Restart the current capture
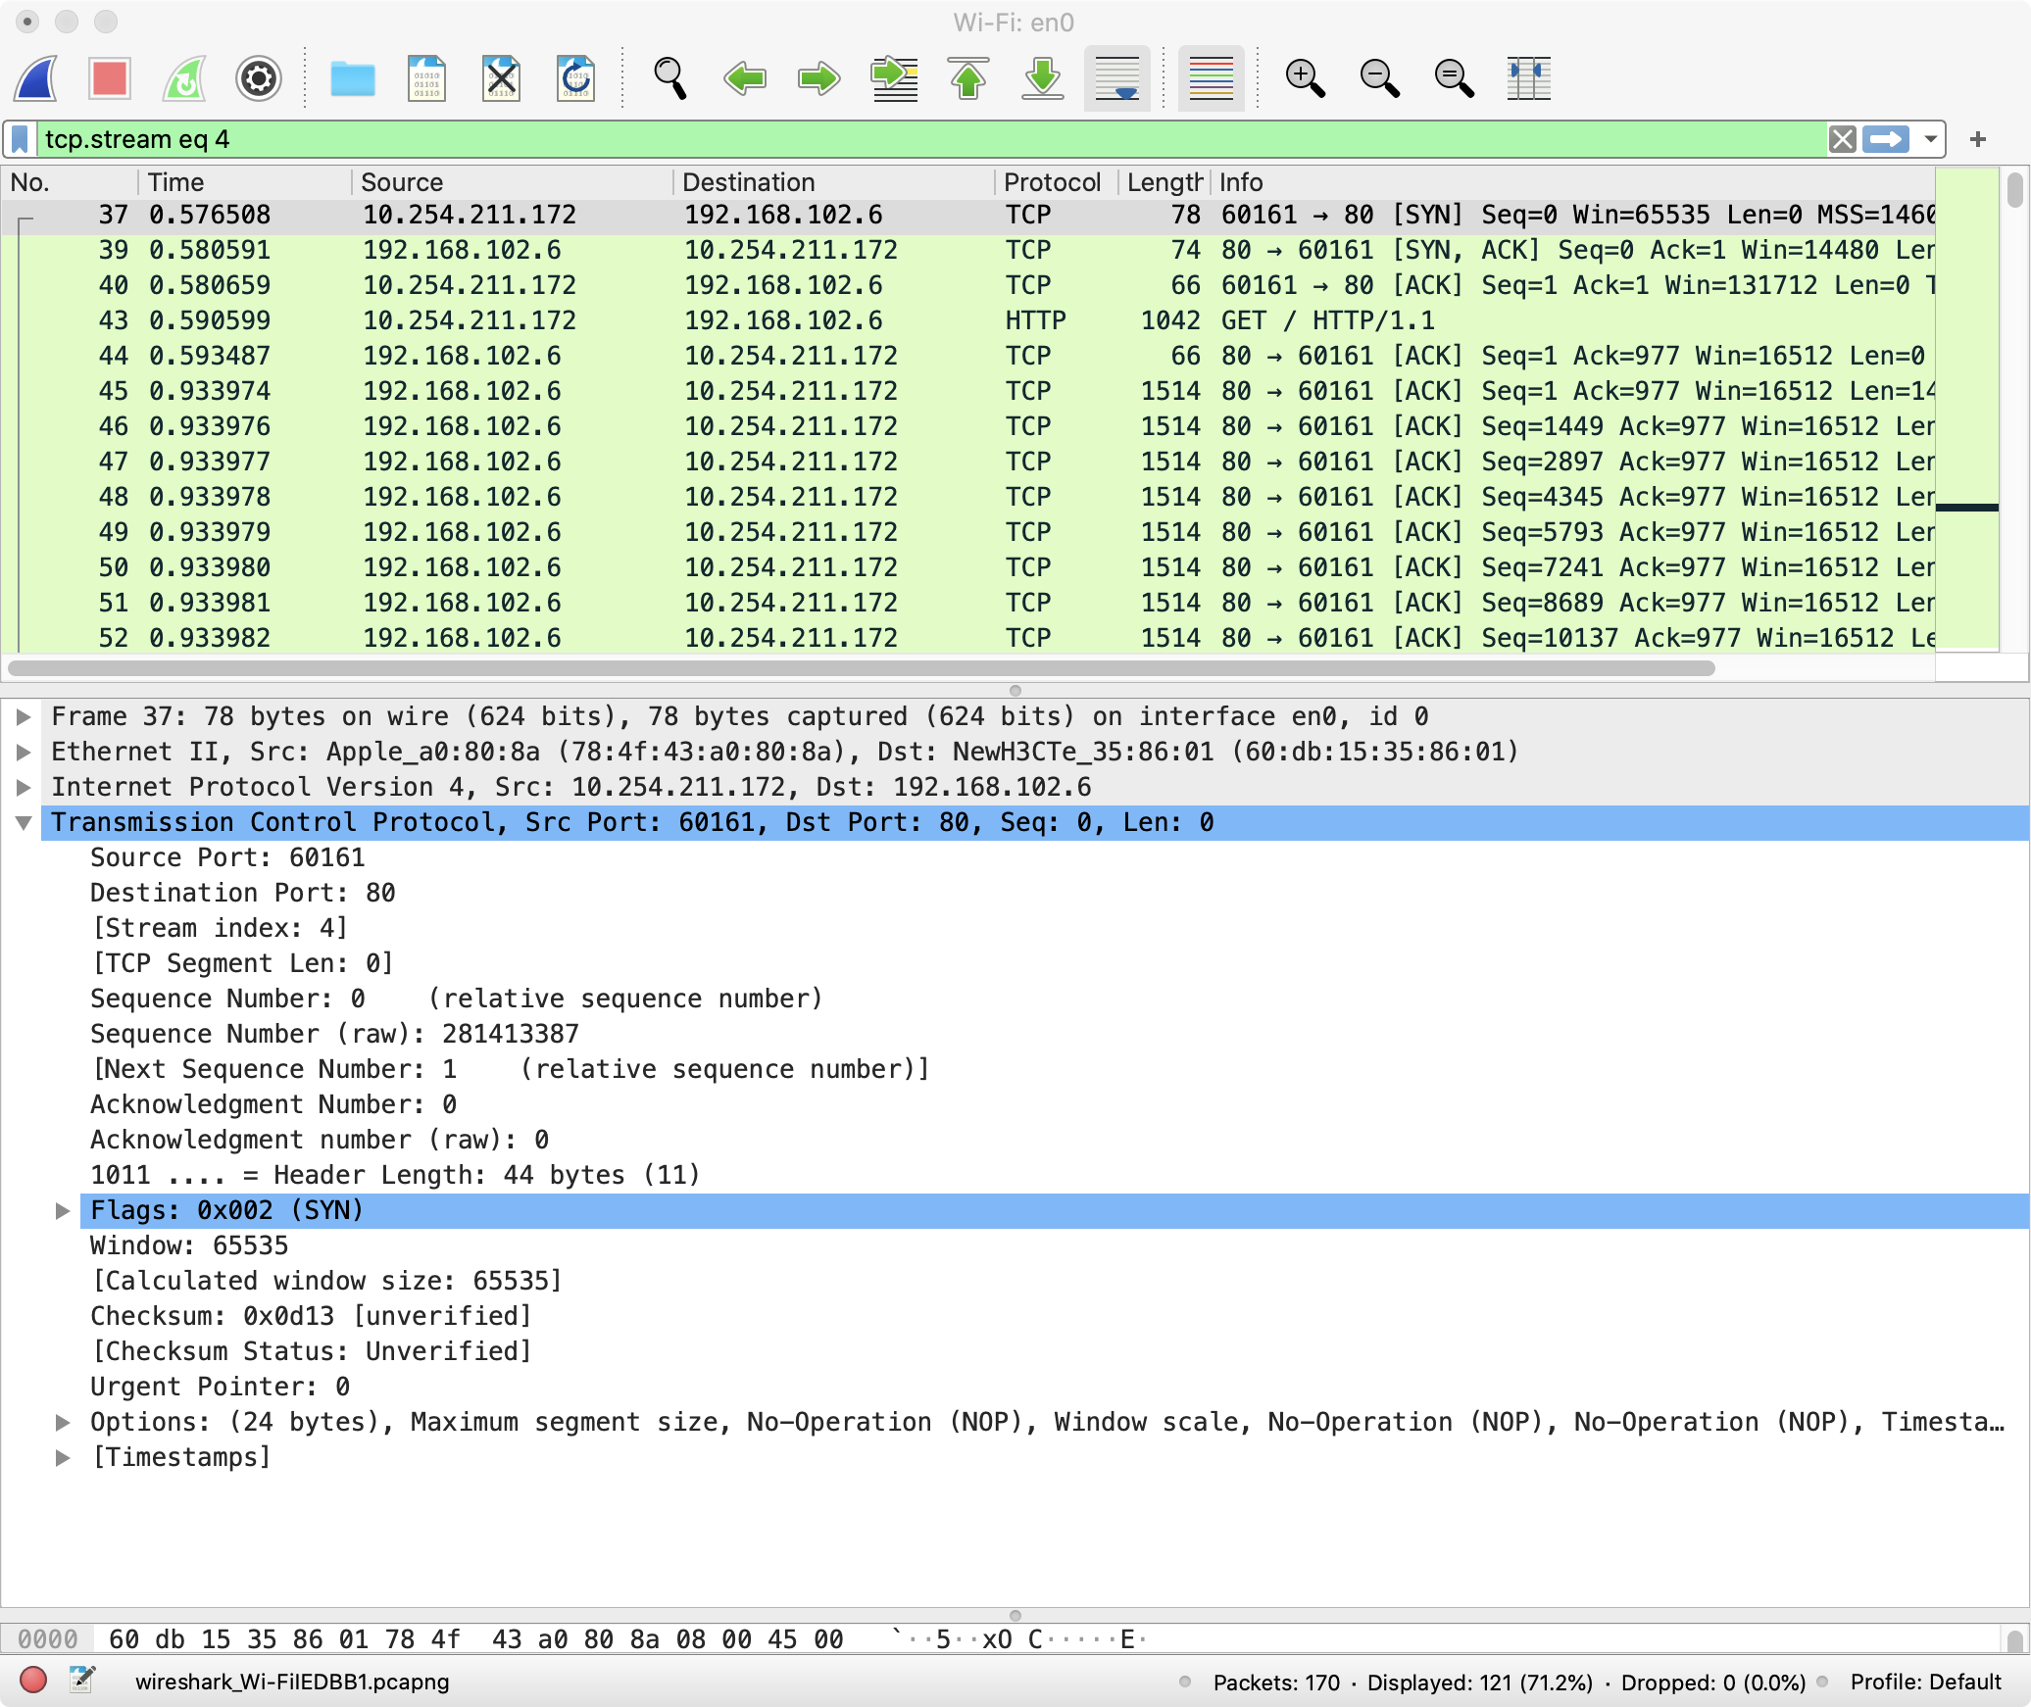 [x=184, y=78]
